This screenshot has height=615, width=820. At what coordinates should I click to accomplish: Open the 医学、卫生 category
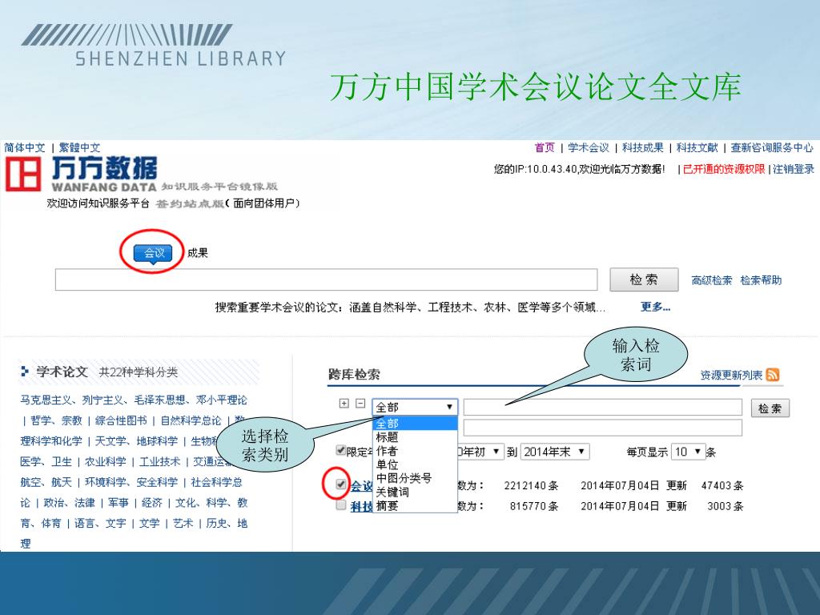pos(46,462)
